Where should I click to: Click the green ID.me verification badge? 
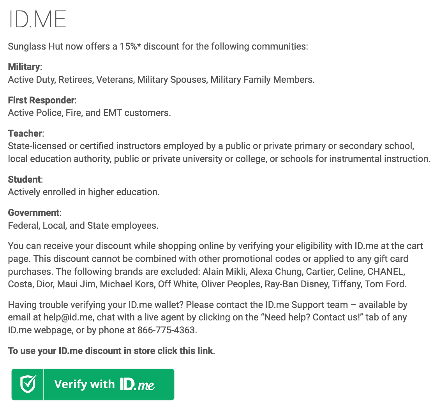93,384
